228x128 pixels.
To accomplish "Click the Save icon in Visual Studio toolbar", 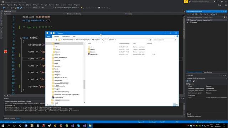I will pos(18,8).
